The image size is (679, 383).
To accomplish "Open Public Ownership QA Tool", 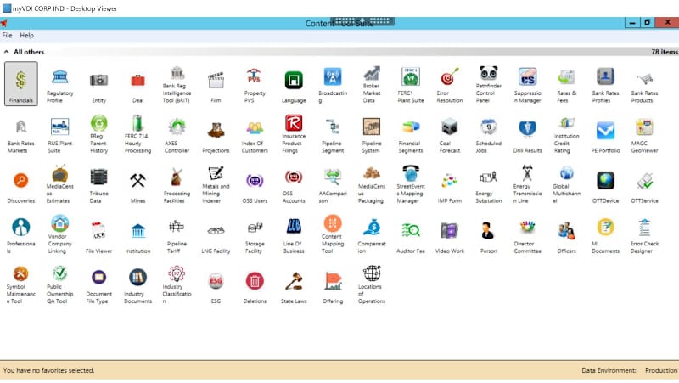I will pos(59,285).
